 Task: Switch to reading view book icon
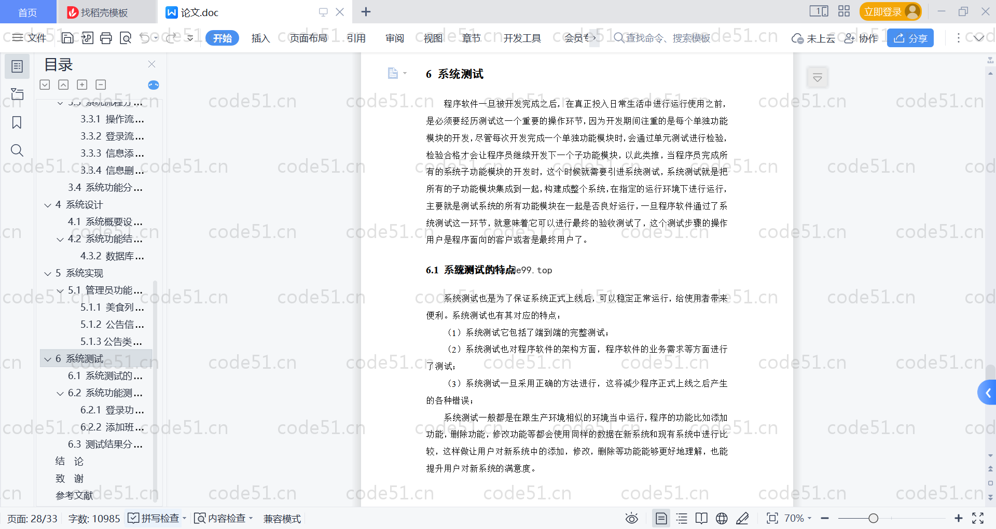click(701, 518)
